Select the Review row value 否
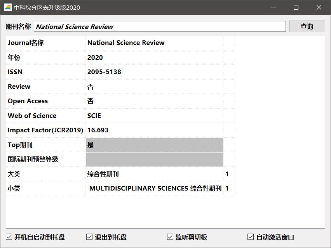Image resolution: width=331 pixels, height=248 pixels. pos(154,87)
